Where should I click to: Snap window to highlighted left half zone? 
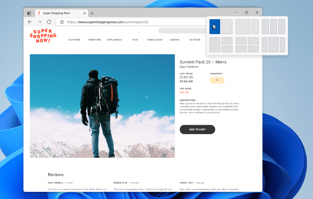pyautogui.click(x=215, y=26)
